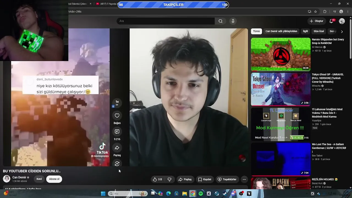This screenshot has width=352, height=198.
Task: Click the Paylaş arrow icon beside the clip
Action: click(x=117, y=148)
